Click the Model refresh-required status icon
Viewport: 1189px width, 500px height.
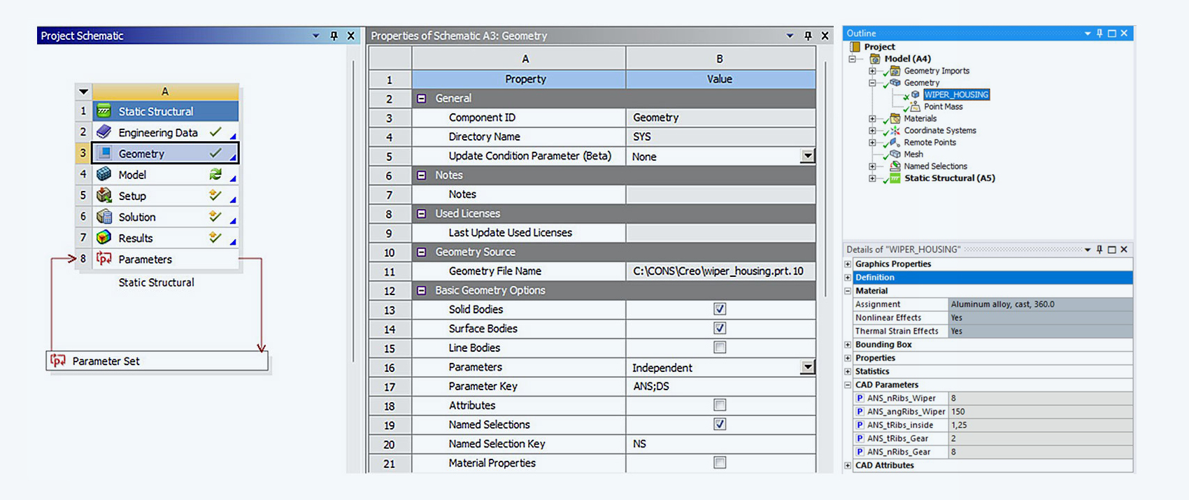point(215,174)
